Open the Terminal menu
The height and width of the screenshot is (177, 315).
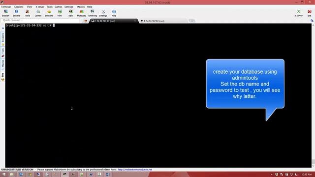tap(6, 7)
